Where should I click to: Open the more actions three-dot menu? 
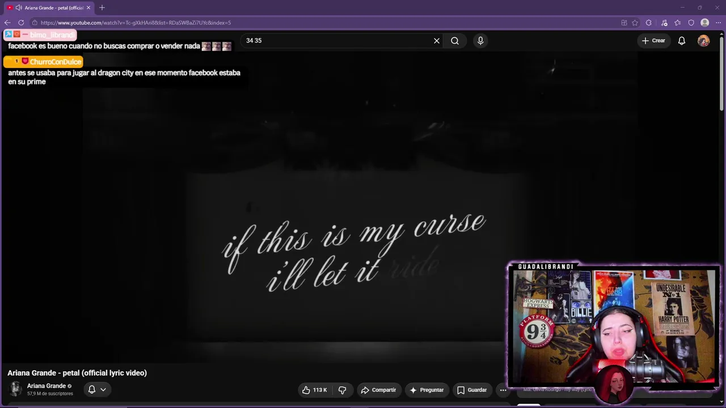coord(503,390)
